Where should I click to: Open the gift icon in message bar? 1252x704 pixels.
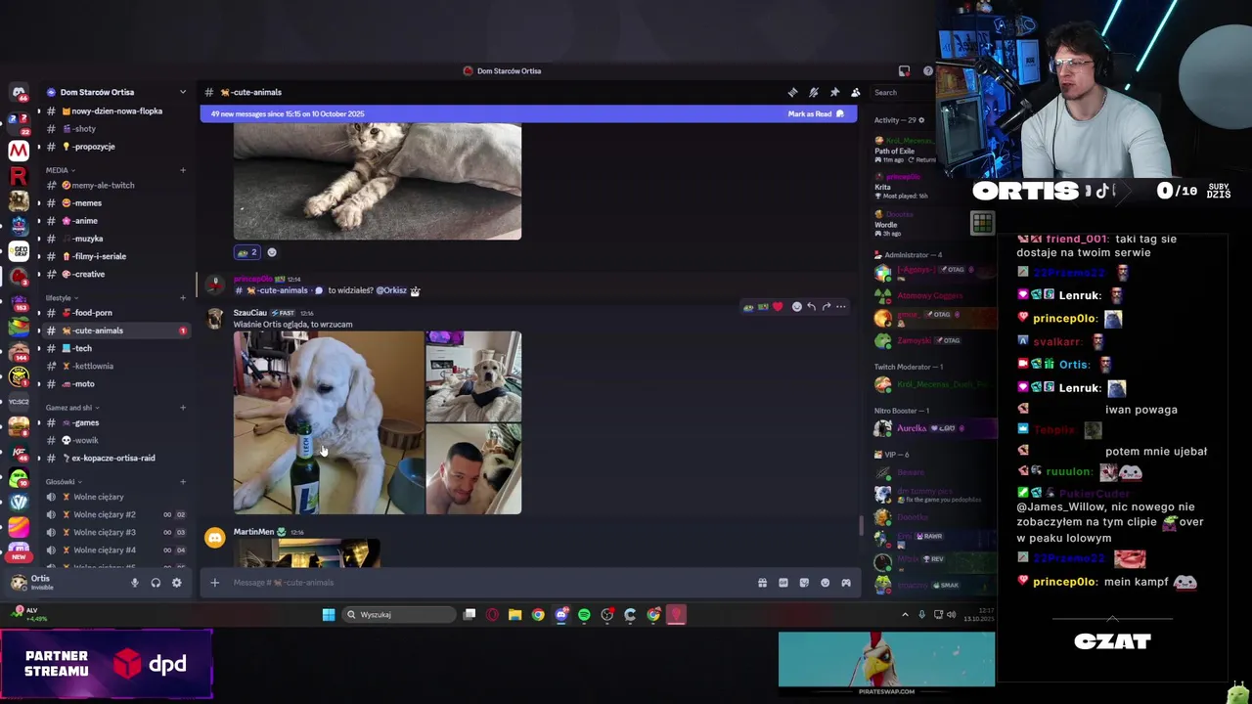click(x=762, y=583)
